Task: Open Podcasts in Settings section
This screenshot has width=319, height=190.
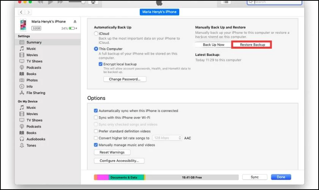Action: [33, 68]
